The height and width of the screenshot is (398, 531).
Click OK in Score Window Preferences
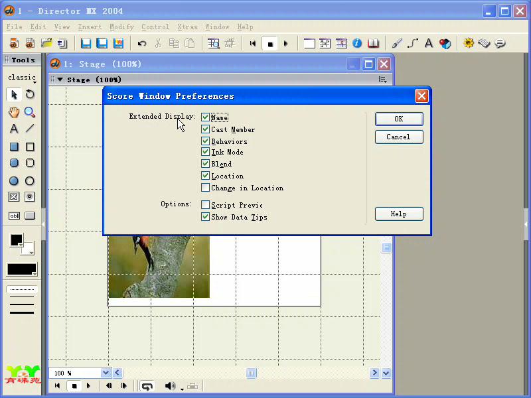[x=399, y=119]
